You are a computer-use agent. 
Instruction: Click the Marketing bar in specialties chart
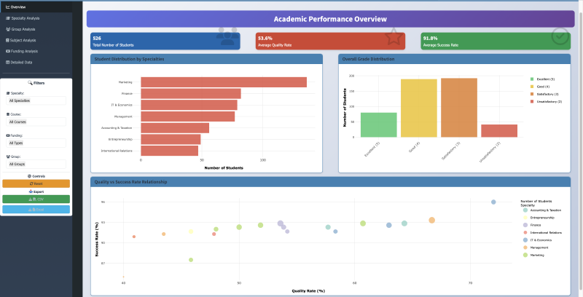224,82
